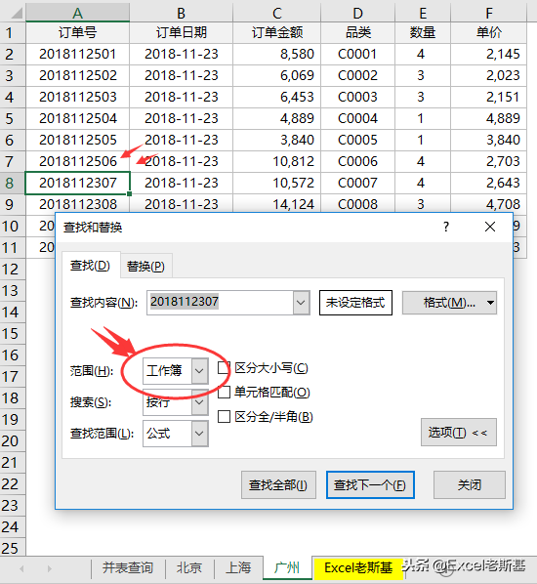The image size is (537, 584).
Task: Click the help question mark in dialog
Action: 446,227
